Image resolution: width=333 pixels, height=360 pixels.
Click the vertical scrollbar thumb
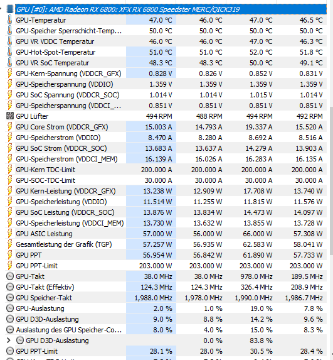[331, 181]
